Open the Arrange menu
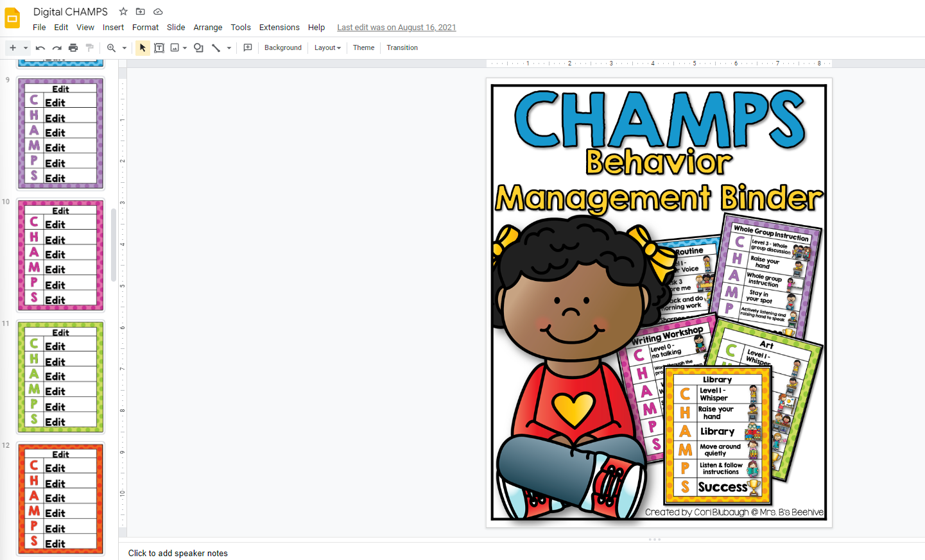This screenshot has height=560, width=925. tap(207, 27)
